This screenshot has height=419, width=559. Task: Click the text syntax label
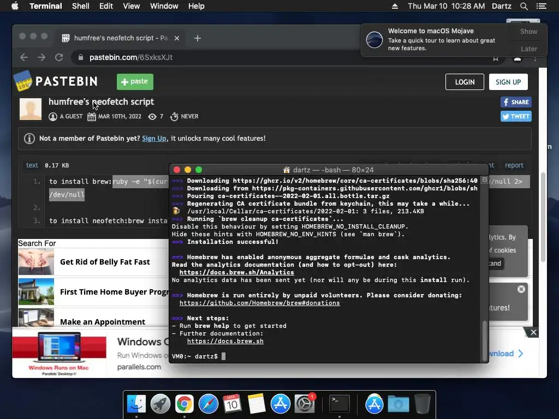32,165
